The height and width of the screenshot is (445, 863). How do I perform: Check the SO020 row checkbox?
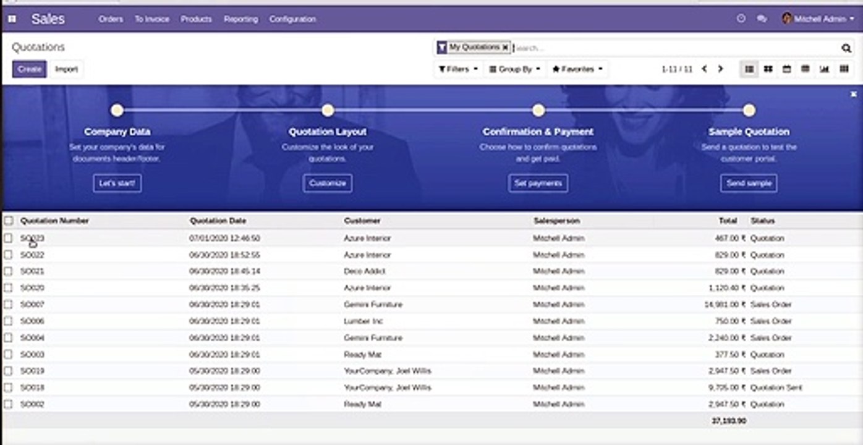(x=9, y=288)
